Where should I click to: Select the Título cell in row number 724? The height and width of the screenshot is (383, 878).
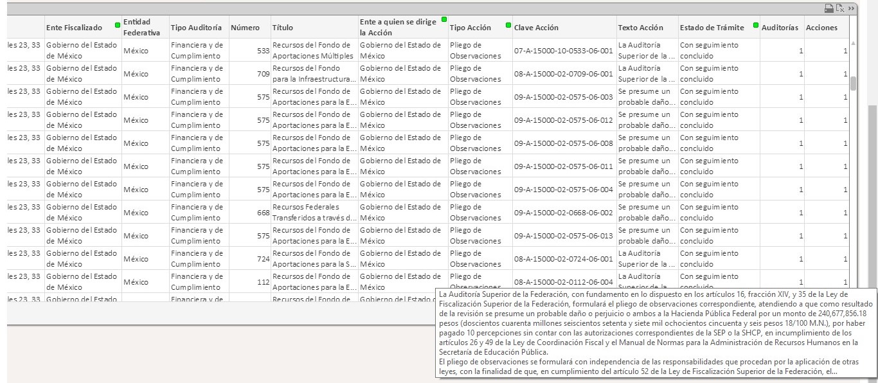pyautogui.click(x=314, y=258)
